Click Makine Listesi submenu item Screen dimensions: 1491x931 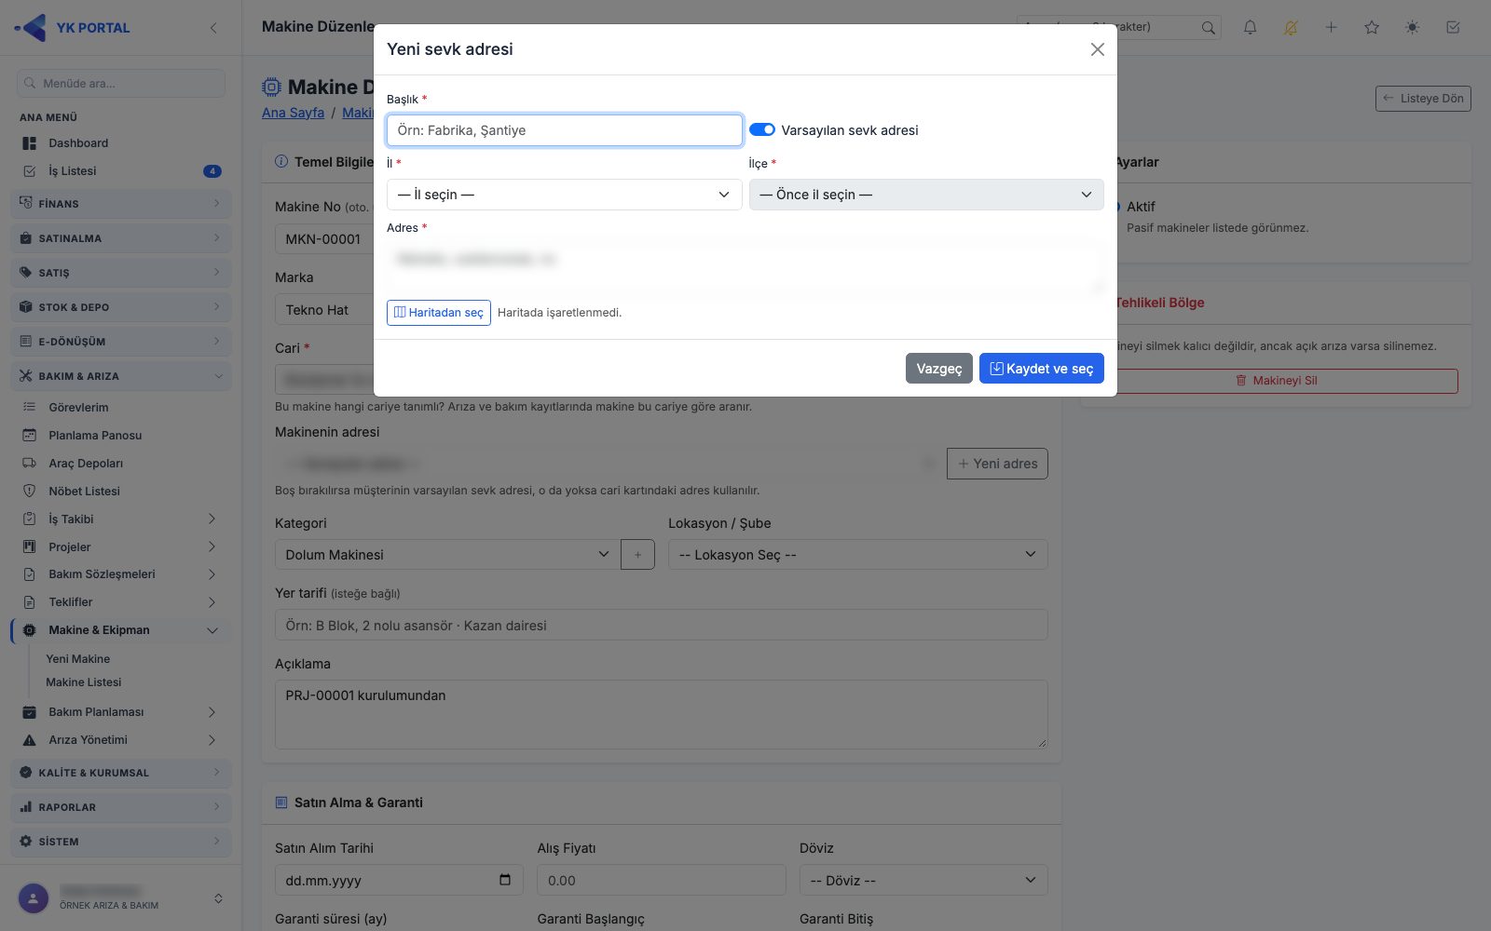pyautogui.click(x=84, y=682)
